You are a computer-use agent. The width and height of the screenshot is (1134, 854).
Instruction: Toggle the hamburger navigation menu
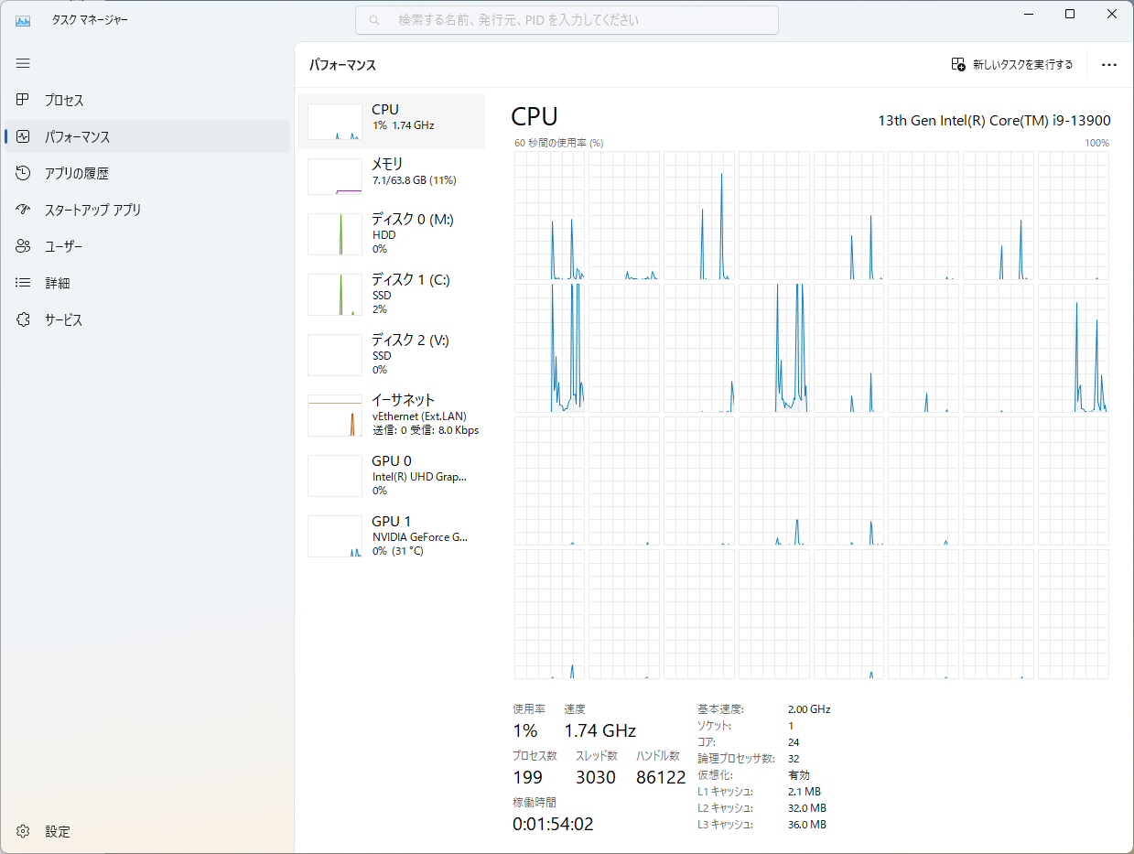point(23,63)
